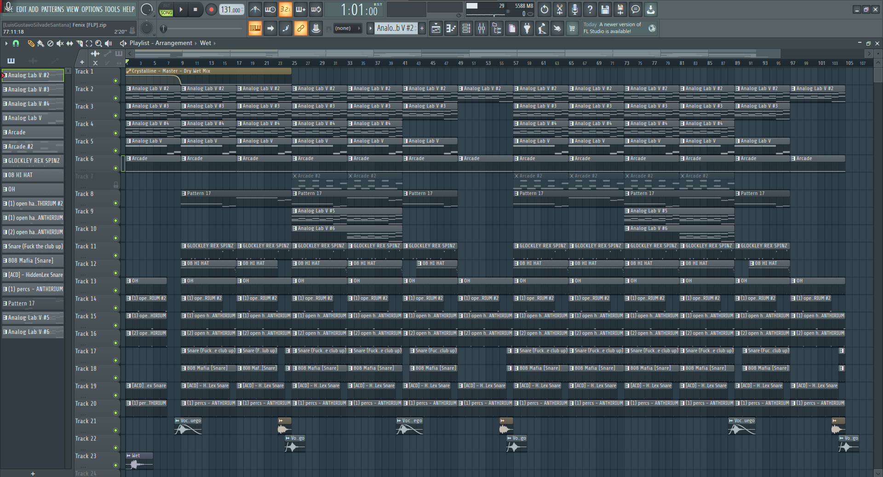Select the Slice tool in Playlist

79,43
